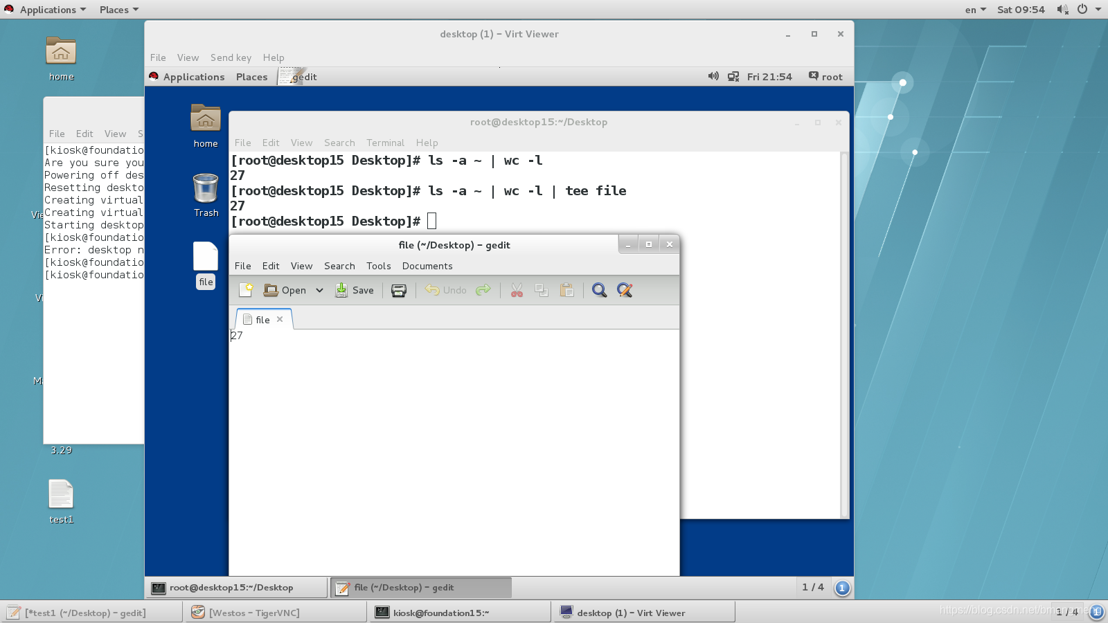The height and width of the screenshot is (623, 1108).
Task: Open gedit Documents menu
Action: coord(427,266)
